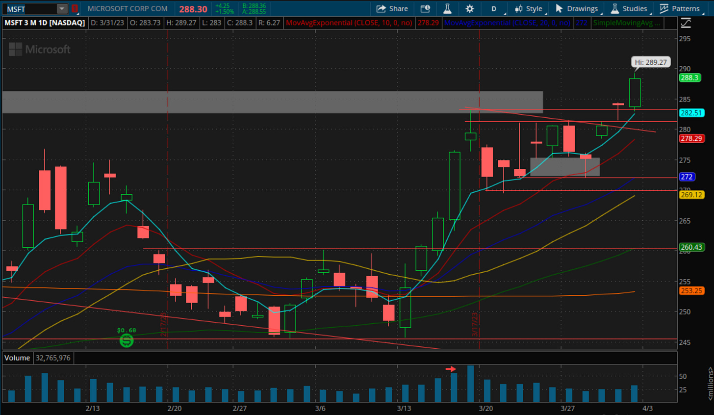Viewport: 714px width, 415px height.
Task: Click the 3/20 date axis label
Action: coord(485,408)
